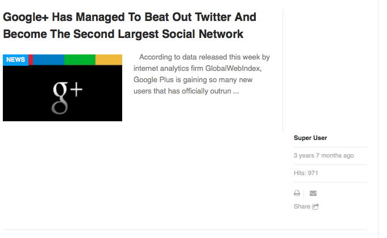The width and height of the screenshot is (387, 238).
Task: Click the green segment of thumbnail strip
Action: pyautogui.click(x=80, y=59)
